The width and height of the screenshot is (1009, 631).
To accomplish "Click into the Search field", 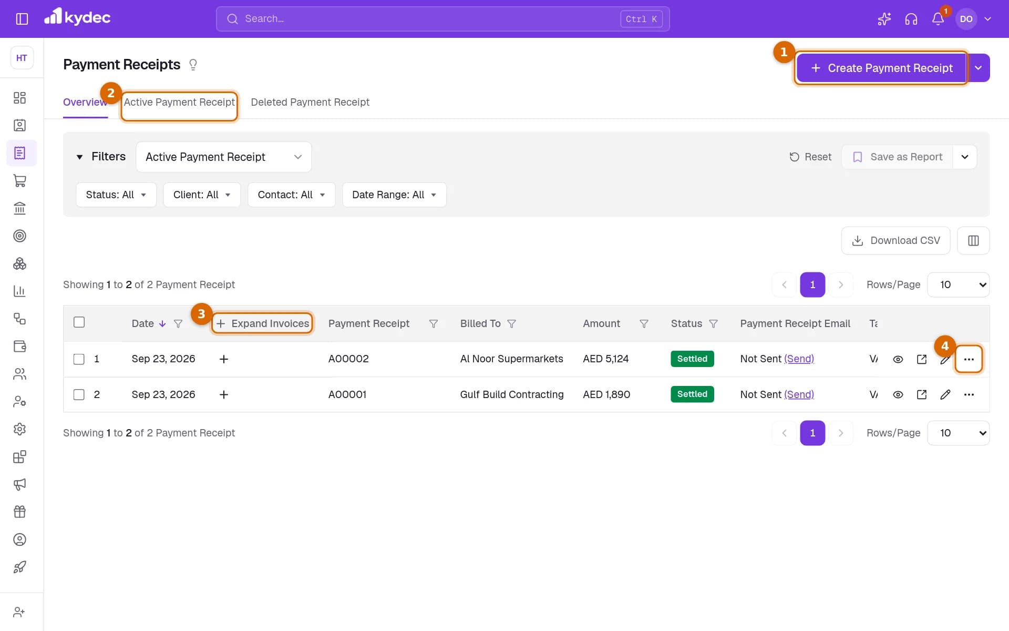I will (x=442, y=19).
